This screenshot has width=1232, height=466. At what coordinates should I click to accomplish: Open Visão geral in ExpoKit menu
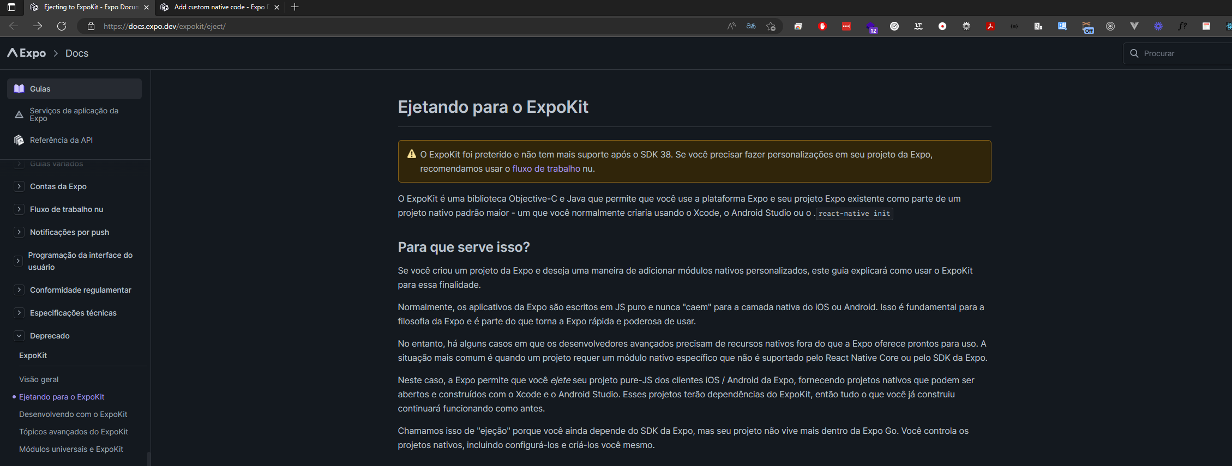[x=39, y=379]
